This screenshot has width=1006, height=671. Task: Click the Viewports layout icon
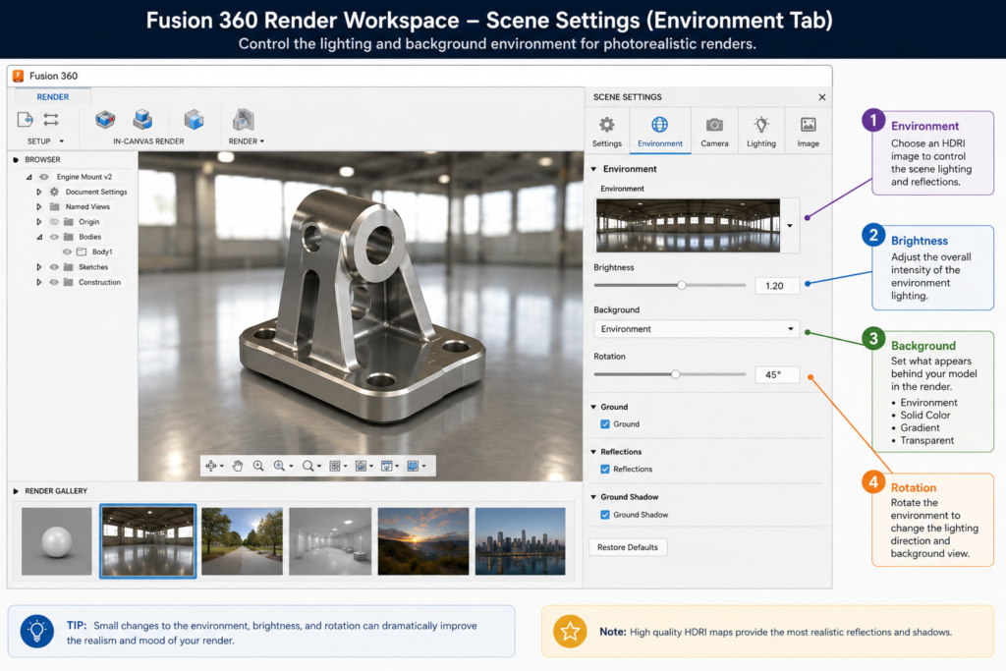tap(386, 466)
